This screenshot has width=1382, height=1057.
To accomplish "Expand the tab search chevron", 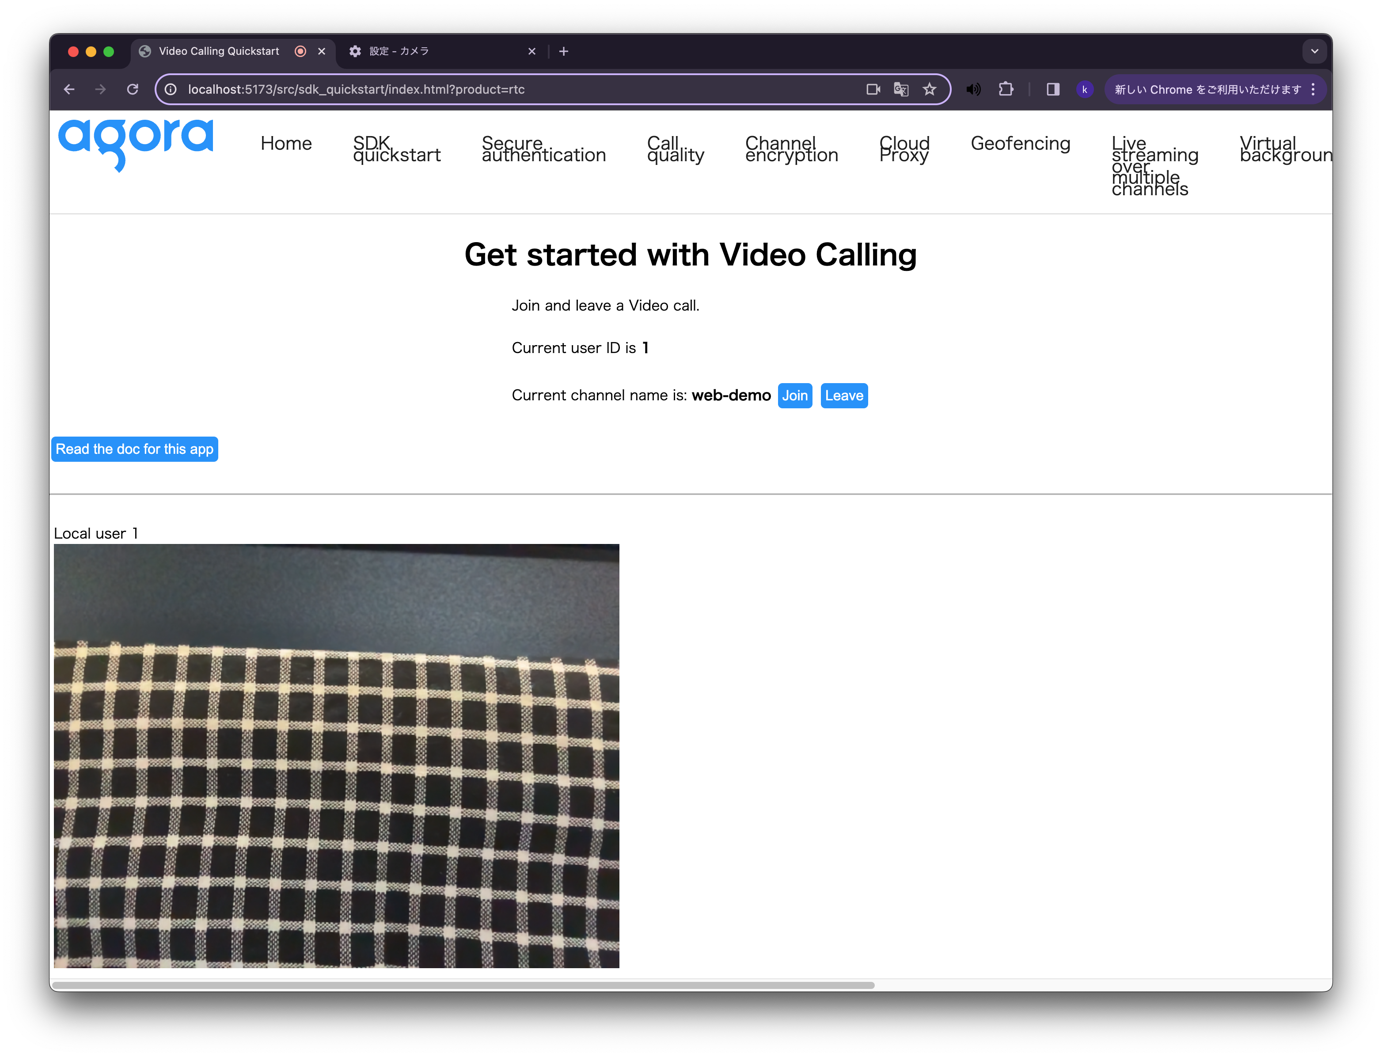I will (1314, 52).
